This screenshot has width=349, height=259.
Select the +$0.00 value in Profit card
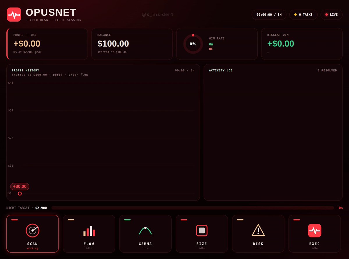tap(27, 44)
